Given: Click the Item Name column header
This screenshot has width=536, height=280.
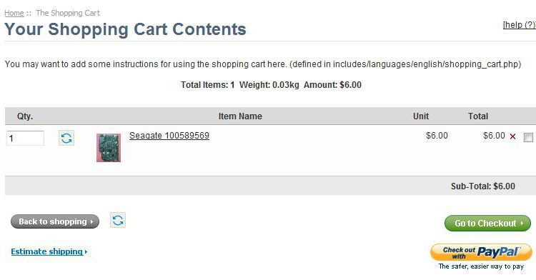Looking at the screenshot, I should pos(240,116).
